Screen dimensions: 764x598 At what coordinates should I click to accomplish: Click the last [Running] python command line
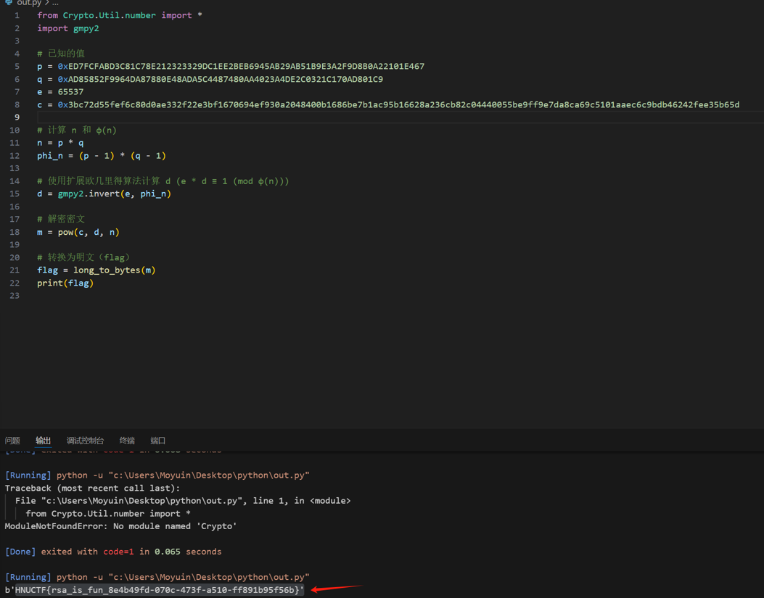157,577
